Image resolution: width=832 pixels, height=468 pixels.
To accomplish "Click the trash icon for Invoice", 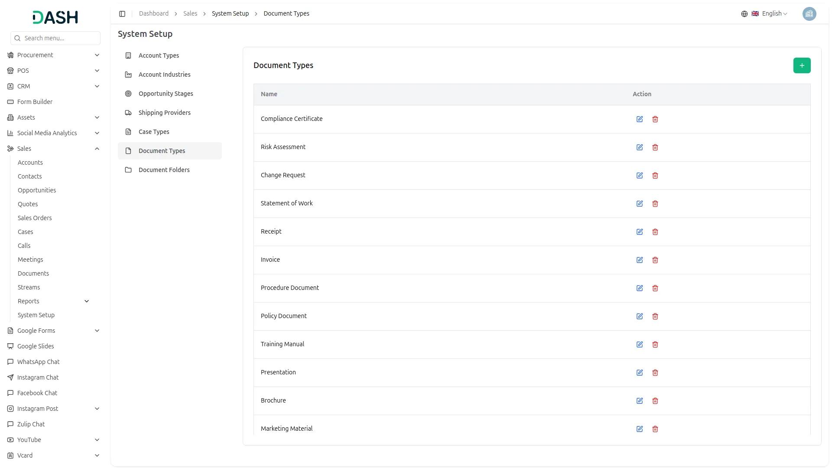I will pyautogui.click(x=655, y=260).
